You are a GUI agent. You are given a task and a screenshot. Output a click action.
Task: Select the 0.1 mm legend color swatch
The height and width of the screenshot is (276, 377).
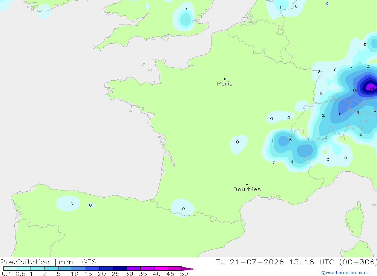(x=10, y=268)
